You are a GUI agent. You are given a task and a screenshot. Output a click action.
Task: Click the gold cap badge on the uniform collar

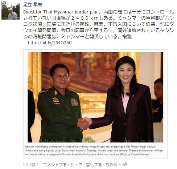coord(56,93)
